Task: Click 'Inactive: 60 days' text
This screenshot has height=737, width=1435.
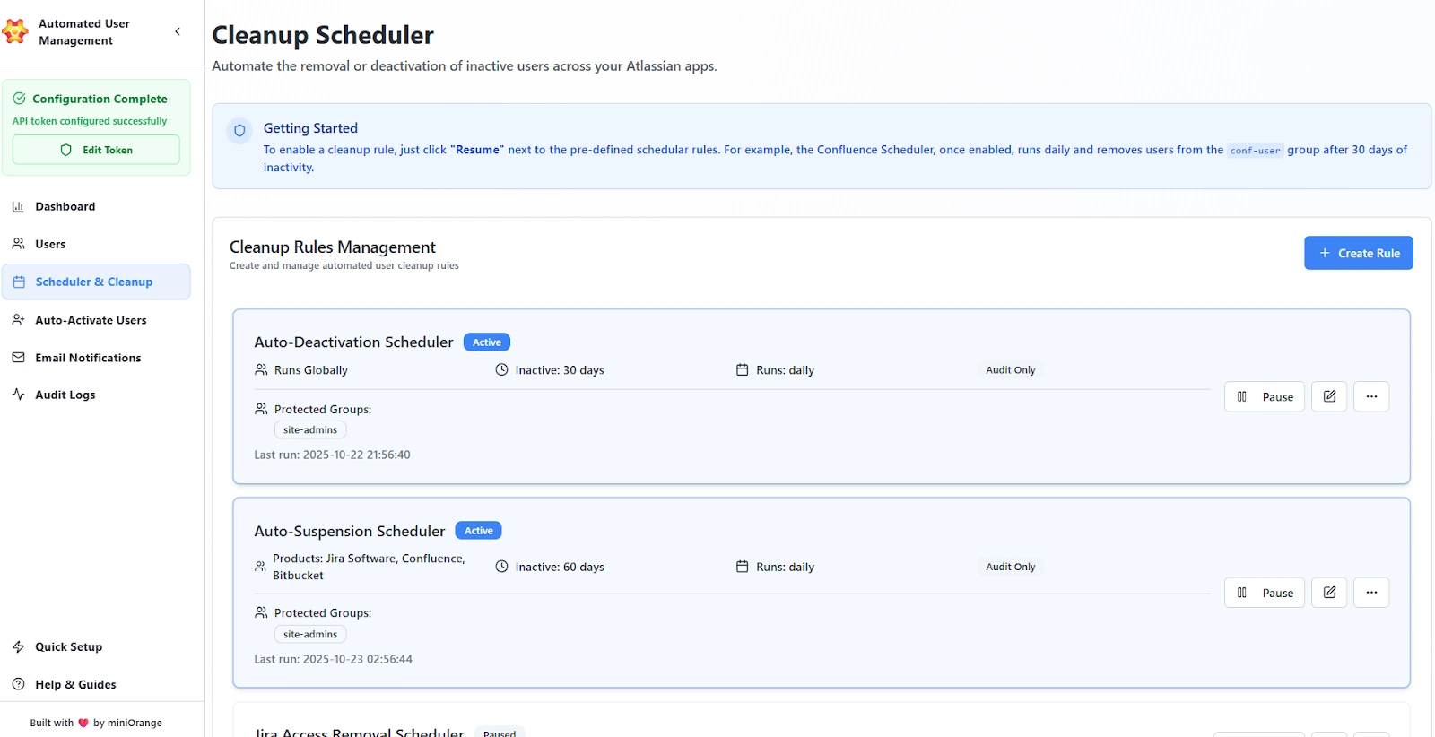Action: tap(560, 567)
